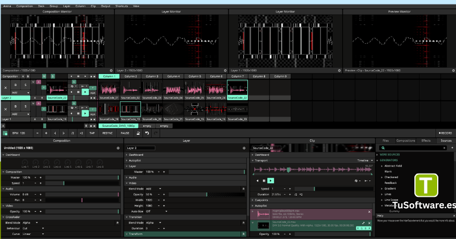This screenshot has height=239, width=456.
Task: Open Crossfader Behaviour Cut dropdown
Action: [33, 228]
